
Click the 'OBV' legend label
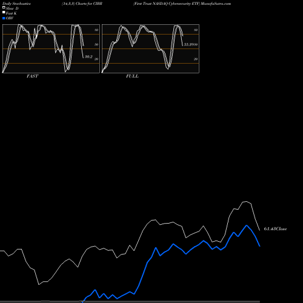click(x=10, y=18)
